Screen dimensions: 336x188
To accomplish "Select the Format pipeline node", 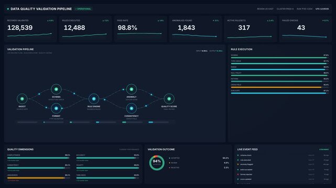I will [56, 109].
